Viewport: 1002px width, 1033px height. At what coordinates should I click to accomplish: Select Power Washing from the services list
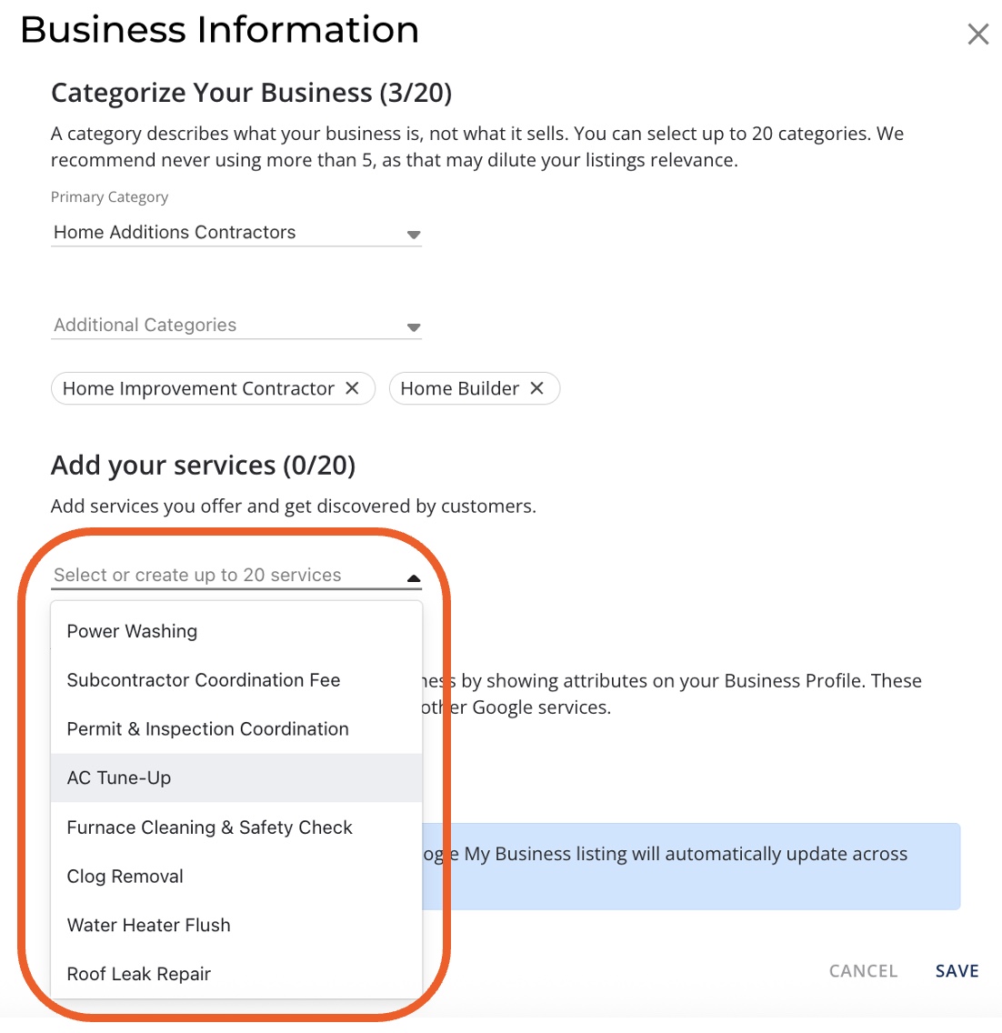point(132,631)
